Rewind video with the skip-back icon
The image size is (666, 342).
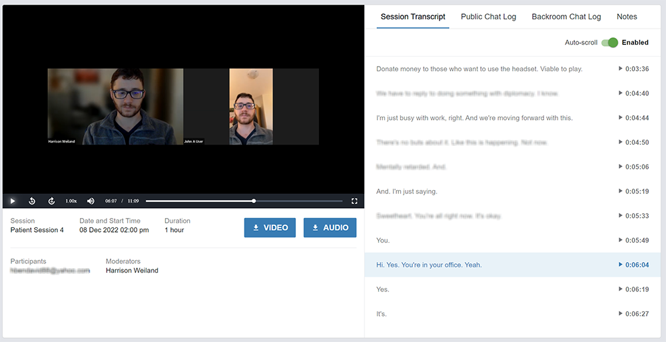pos(32,201)
